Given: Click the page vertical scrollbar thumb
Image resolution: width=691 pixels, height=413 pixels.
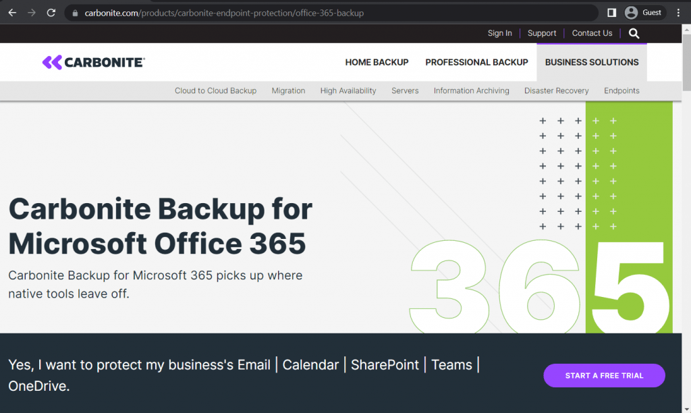Looking at the screenshot, I should 686,62.
